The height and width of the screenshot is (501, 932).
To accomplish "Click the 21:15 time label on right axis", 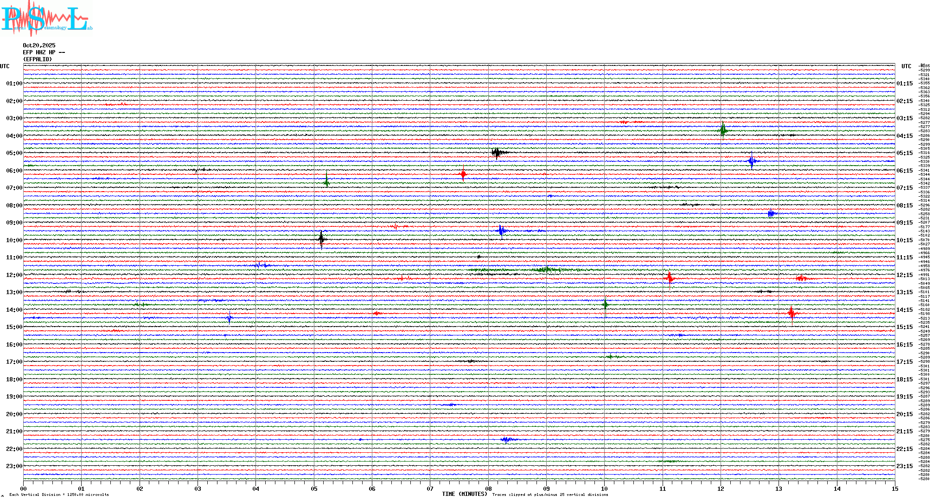I will (904, 431).
